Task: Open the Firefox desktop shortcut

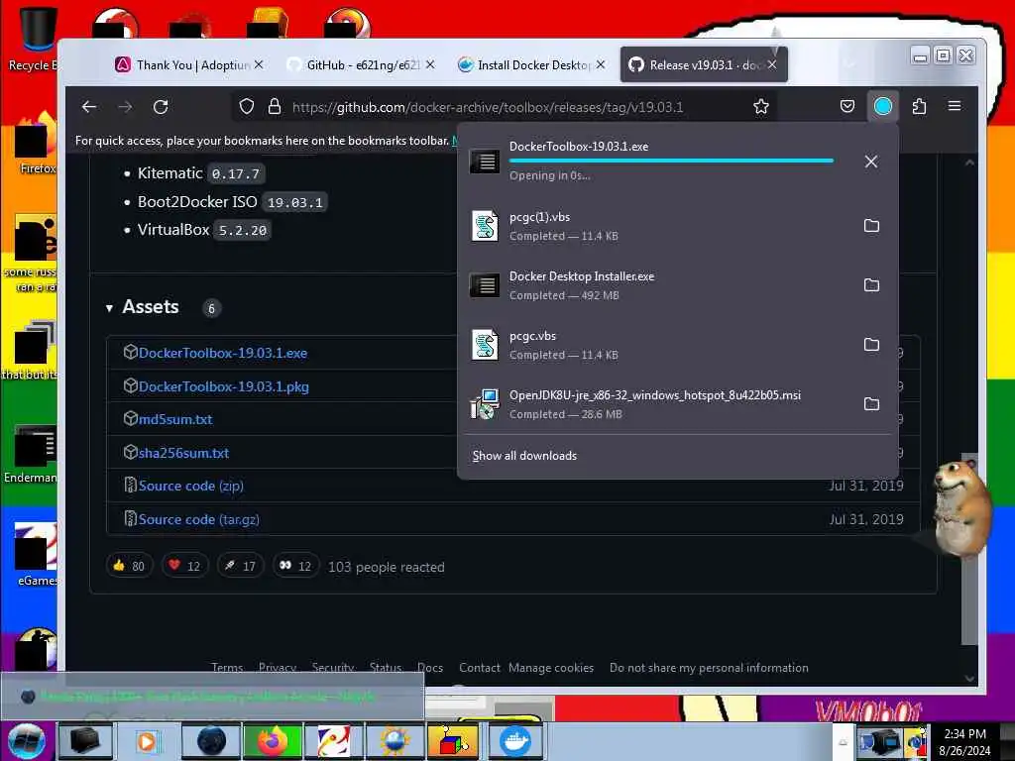Action: (36, 144)
